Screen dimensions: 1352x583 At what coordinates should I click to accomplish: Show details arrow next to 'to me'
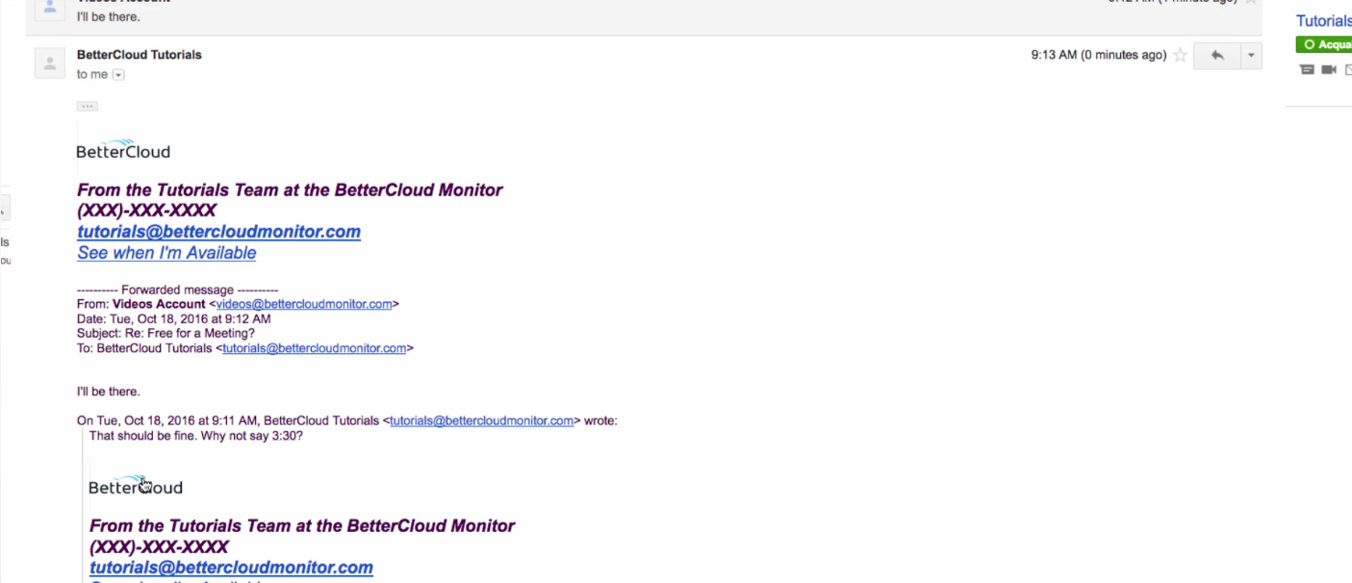point(118,75)
